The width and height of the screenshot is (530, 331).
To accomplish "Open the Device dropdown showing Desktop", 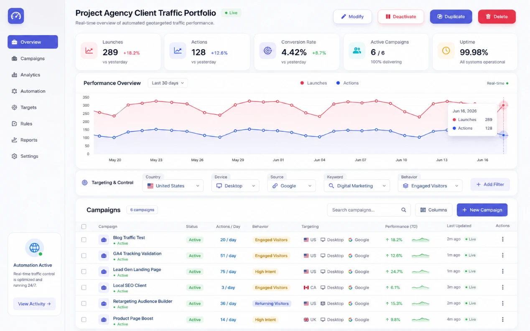I will (235, 186).
